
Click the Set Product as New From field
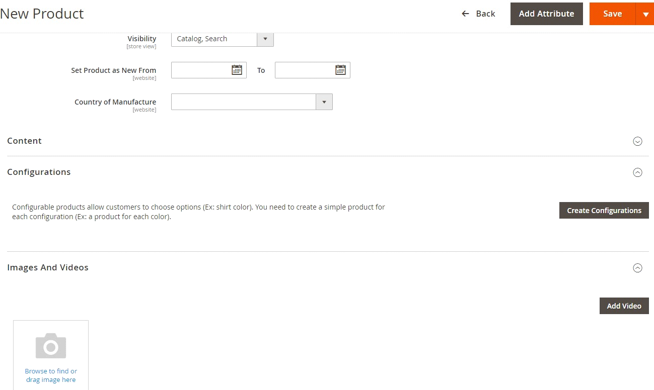point(201,70)
